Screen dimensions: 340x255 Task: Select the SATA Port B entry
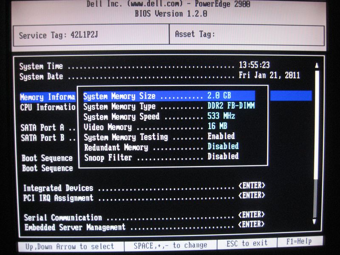(48, 138)
